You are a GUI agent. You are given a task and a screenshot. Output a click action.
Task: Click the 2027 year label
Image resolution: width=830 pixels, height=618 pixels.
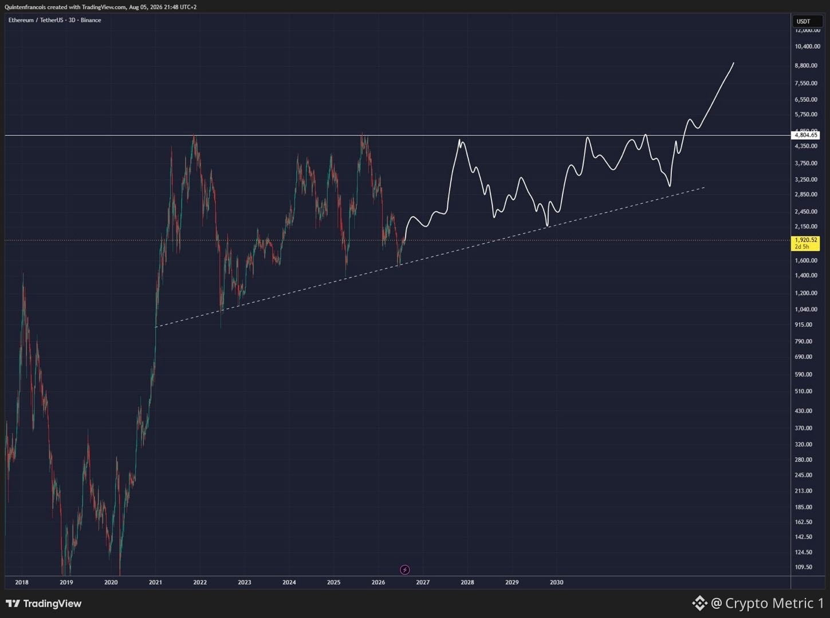[x=423, y=583]
